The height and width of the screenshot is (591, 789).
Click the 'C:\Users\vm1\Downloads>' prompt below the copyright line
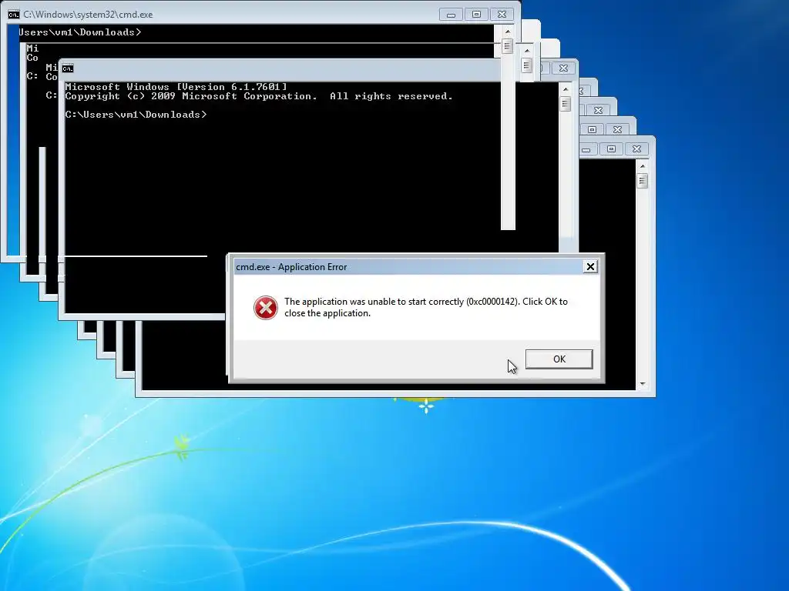(136, 115)
